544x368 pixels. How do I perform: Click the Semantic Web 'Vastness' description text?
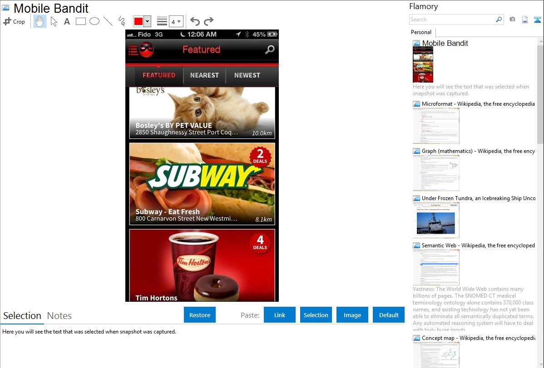(474, 309)
